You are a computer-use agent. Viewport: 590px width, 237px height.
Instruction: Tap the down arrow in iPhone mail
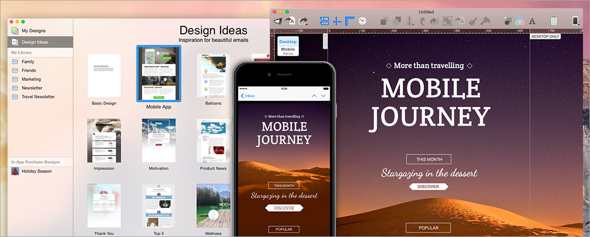click(x=323, y=96)
